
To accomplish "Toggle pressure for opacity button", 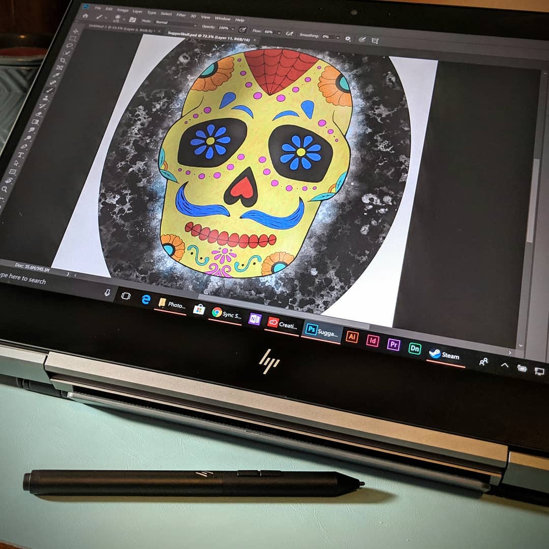I will tap(242, 29).
